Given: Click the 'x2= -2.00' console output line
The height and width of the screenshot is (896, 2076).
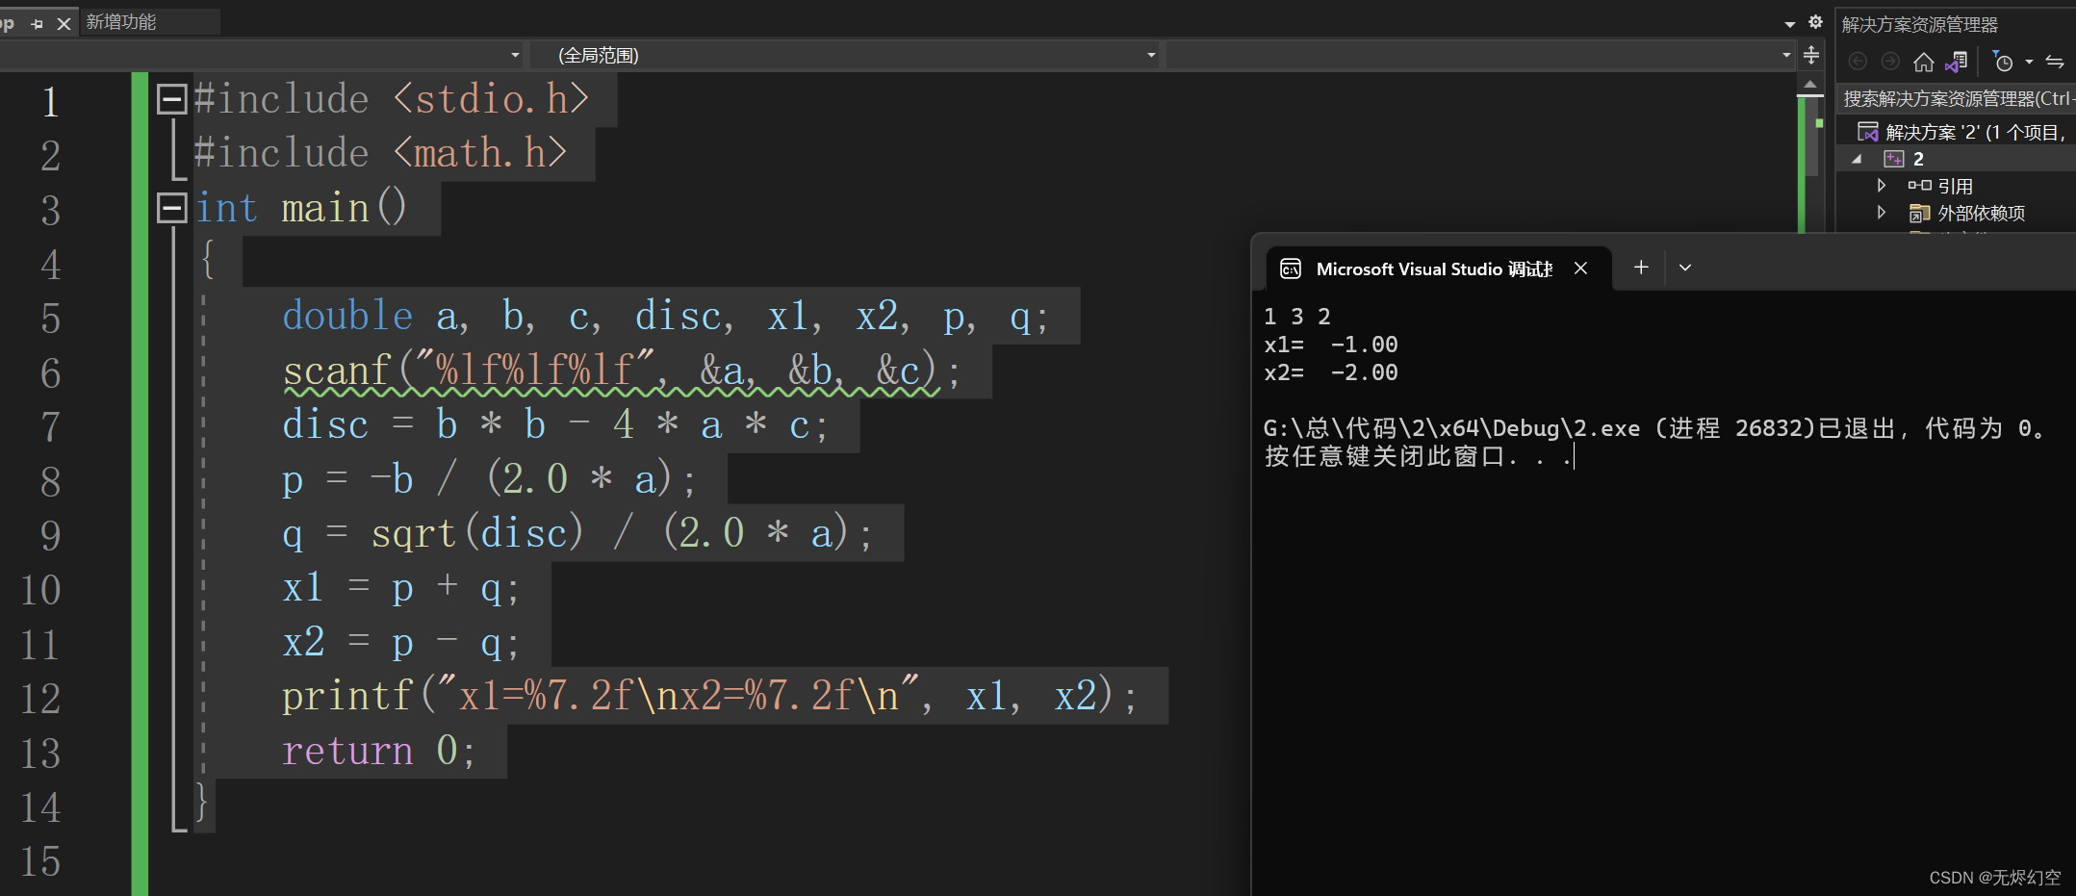Looking at the screenshot, I should coord(1331,372).
